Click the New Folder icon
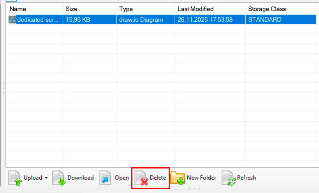The image size is (319, 193). click(178, 178)
